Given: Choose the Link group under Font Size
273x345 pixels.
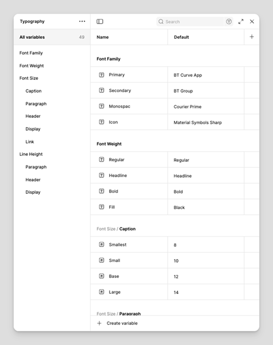Looking at the screenshot, I should (x=29, y=142).
